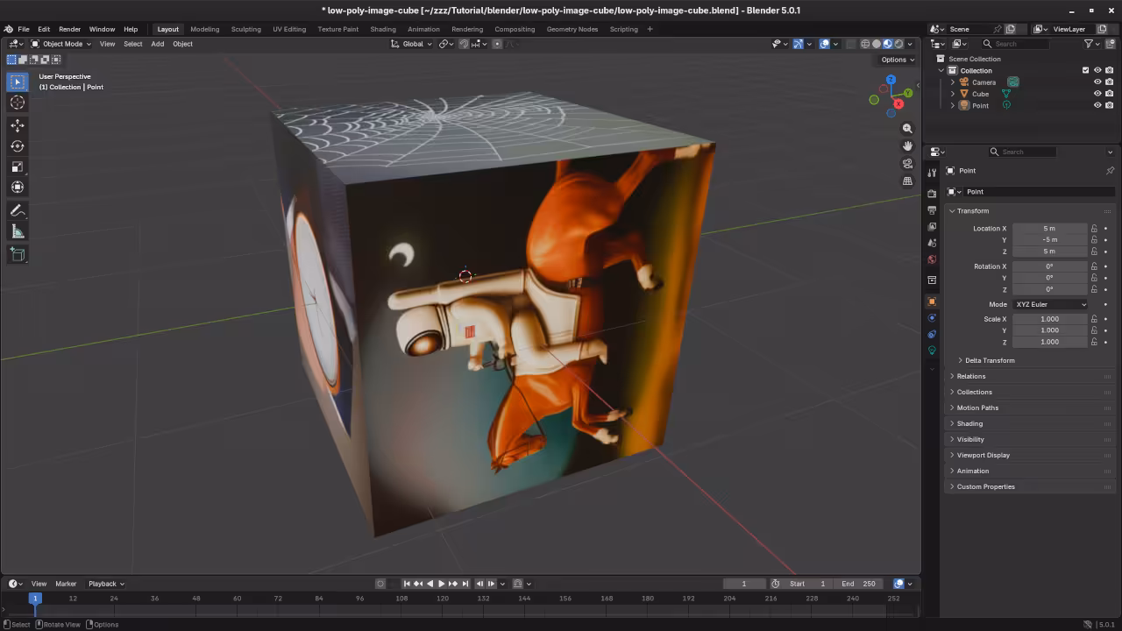Open the Object Mode dropdown
Viewport: 1122px width, 631px height.
(x=61, y=44)
